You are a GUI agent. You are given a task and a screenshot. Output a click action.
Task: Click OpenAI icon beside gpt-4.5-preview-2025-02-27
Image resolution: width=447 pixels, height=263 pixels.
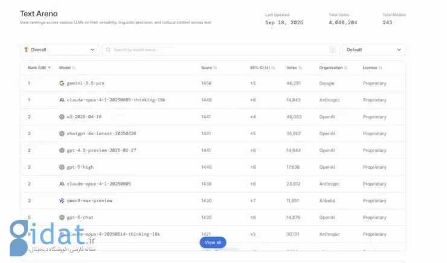coord(62,150)
